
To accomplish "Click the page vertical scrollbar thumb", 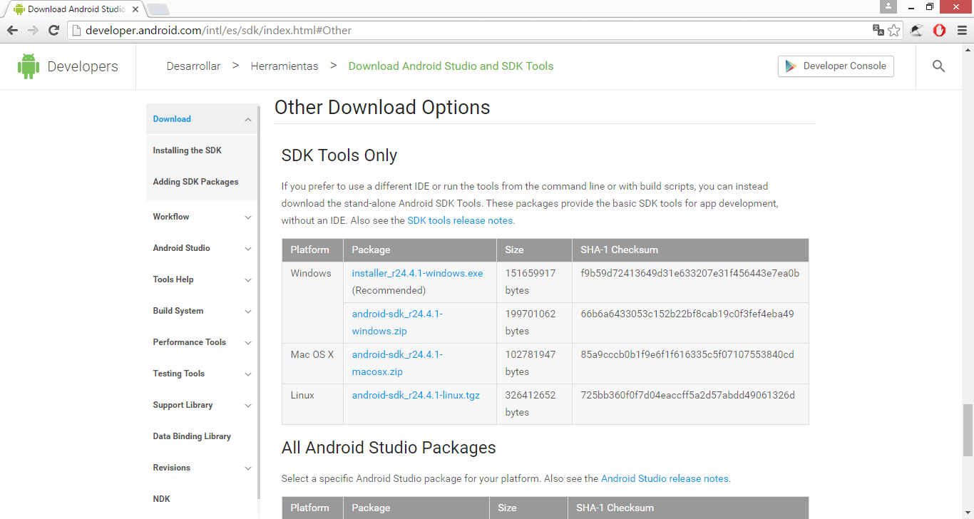I will pos(968,430).
